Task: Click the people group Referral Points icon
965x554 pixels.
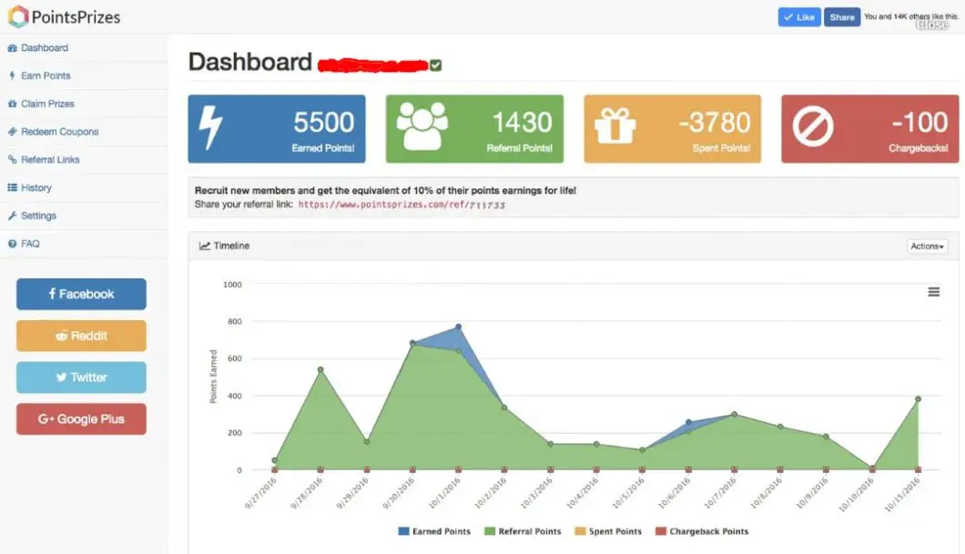Action: (x=423, y=127)
